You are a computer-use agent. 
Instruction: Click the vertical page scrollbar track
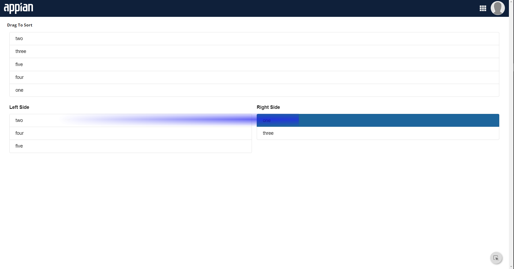(x=511, y=160)
